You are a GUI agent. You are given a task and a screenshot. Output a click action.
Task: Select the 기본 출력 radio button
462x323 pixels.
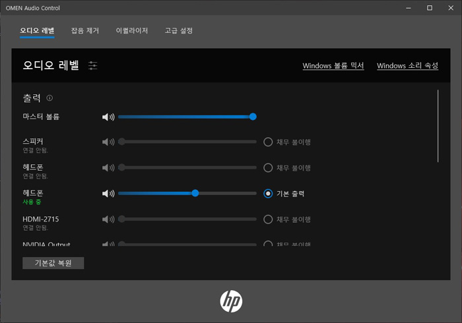point(268,194)
